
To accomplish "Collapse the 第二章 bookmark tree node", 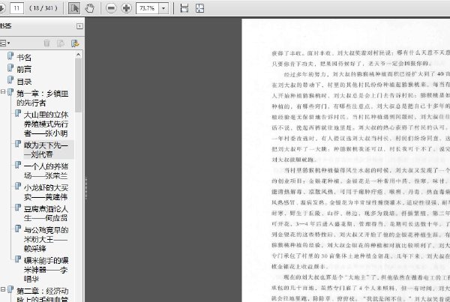I will click(3, 289).
